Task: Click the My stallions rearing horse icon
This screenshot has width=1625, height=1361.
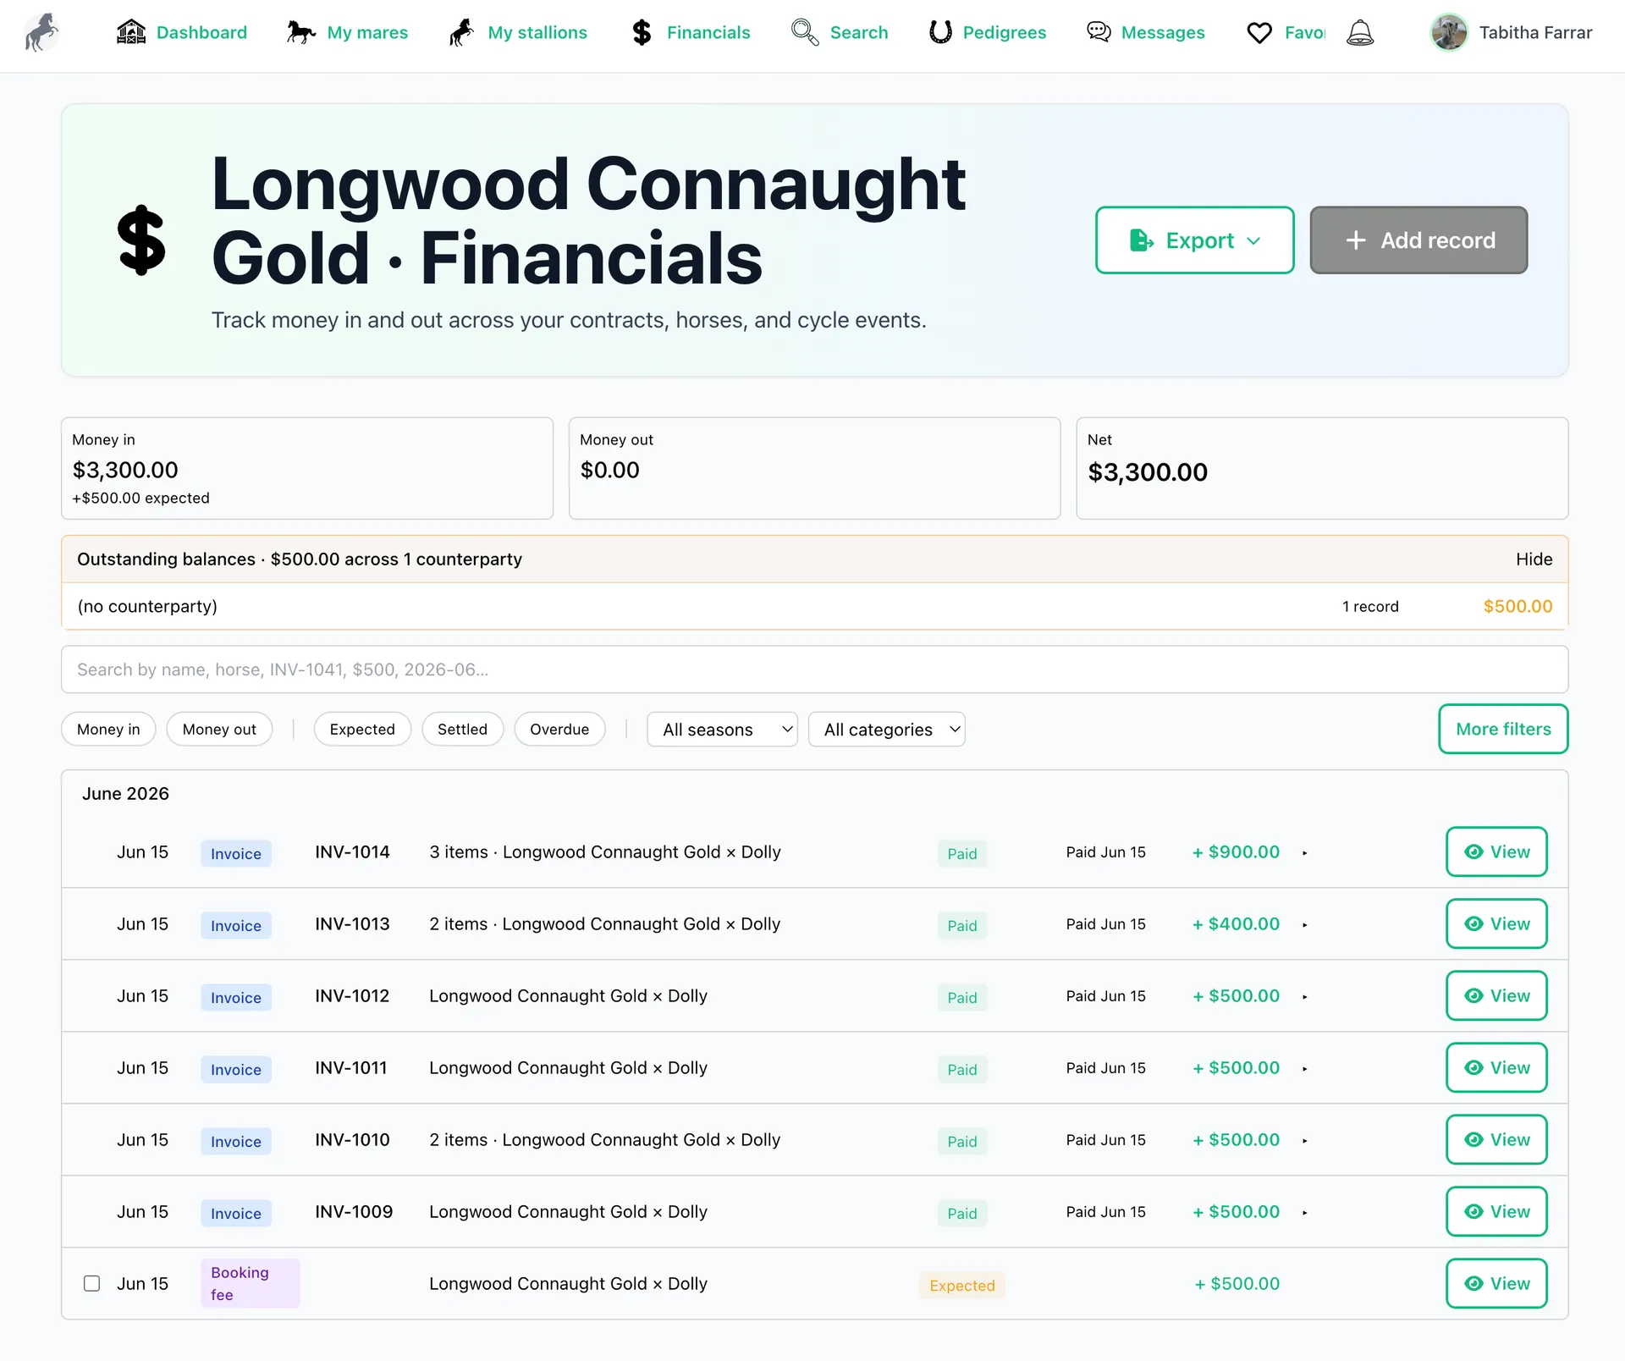Action: (462, 32)
